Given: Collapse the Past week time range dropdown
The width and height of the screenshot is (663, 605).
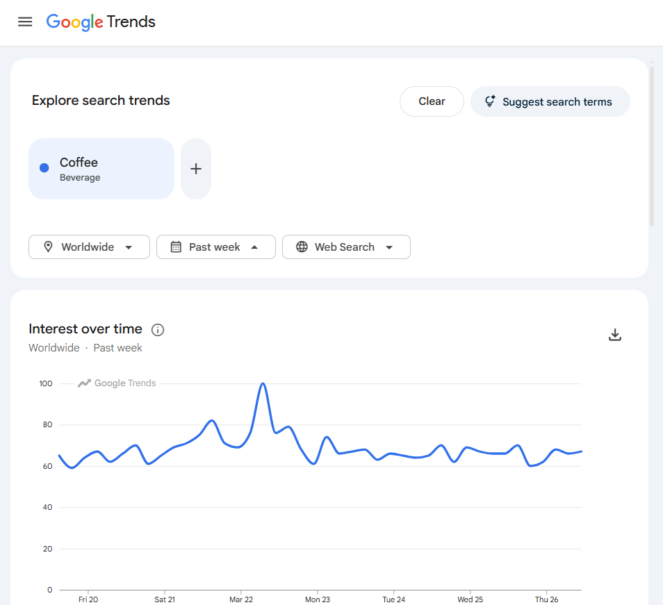Looking at the screenshot, I should (215, 247).
